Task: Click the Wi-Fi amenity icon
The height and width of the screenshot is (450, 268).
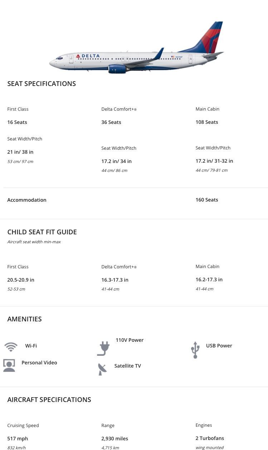Action: point(11,347)
